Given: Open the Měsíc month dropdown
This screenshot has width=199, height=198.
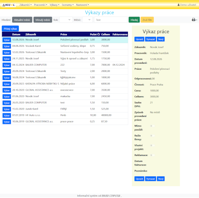Looking at the screenshot, I should point(87,20).
